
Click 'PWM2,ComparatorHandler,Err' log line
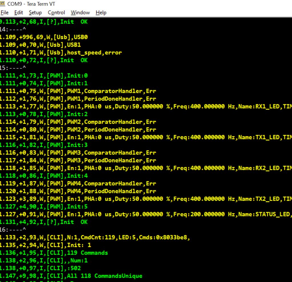(78, 122)
